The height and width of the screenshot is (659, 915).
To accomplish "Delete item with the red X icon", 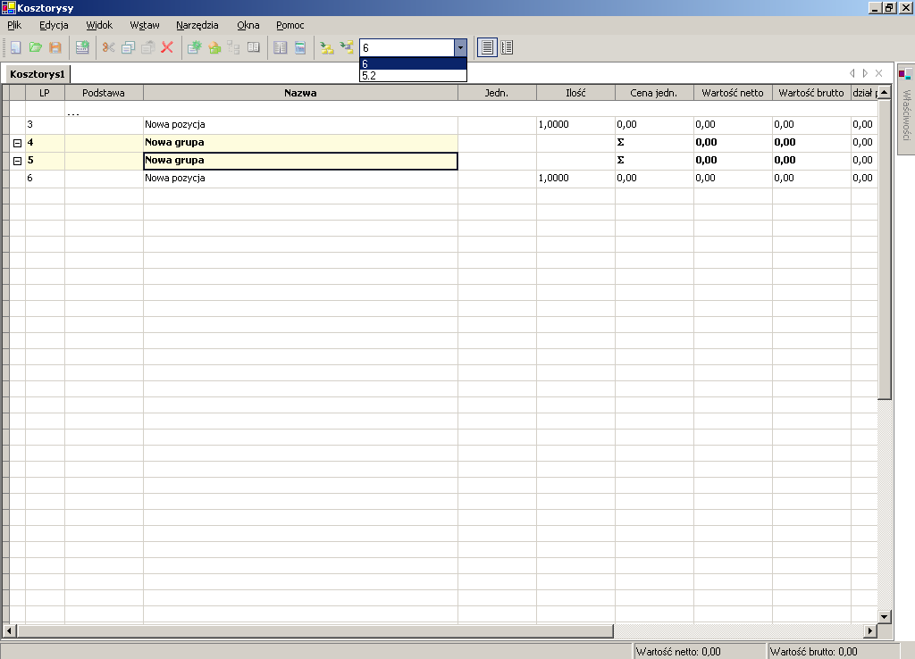I will click(x=167, y=48).
